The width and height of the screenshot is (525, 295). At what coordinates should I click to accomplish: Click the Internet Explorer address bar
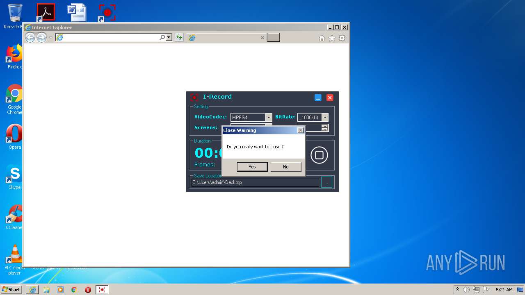click(x=111, y=38)
